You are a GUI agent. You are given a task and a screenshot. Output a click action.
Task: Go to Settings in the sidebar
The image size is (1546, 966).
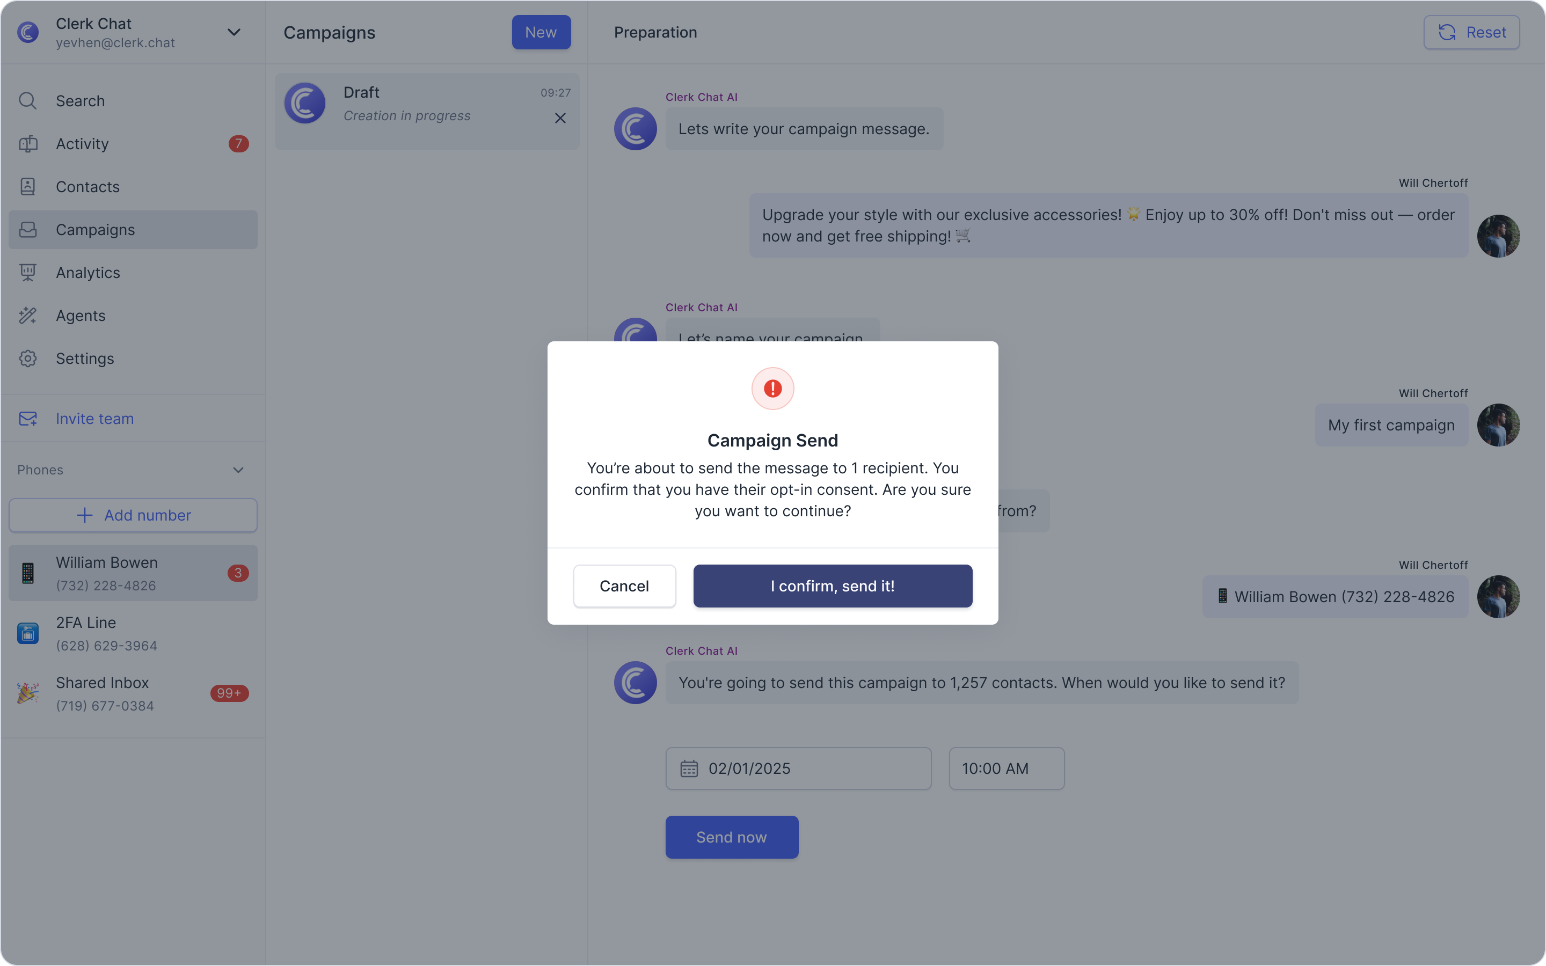133,358
